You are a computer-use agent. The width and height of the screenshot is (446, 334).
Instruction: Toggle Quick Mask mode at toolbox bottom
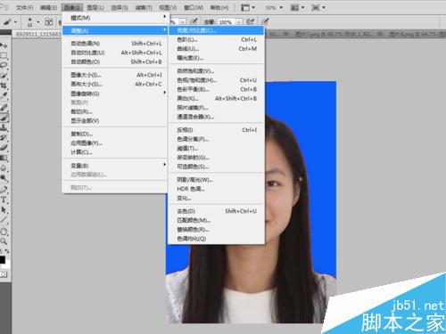[x=4, y=274]
